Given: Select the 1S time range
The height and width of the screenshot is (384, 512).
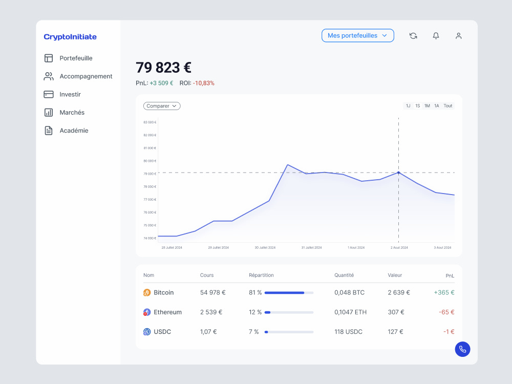Looking at the screenshot, I should pos(418,106).
